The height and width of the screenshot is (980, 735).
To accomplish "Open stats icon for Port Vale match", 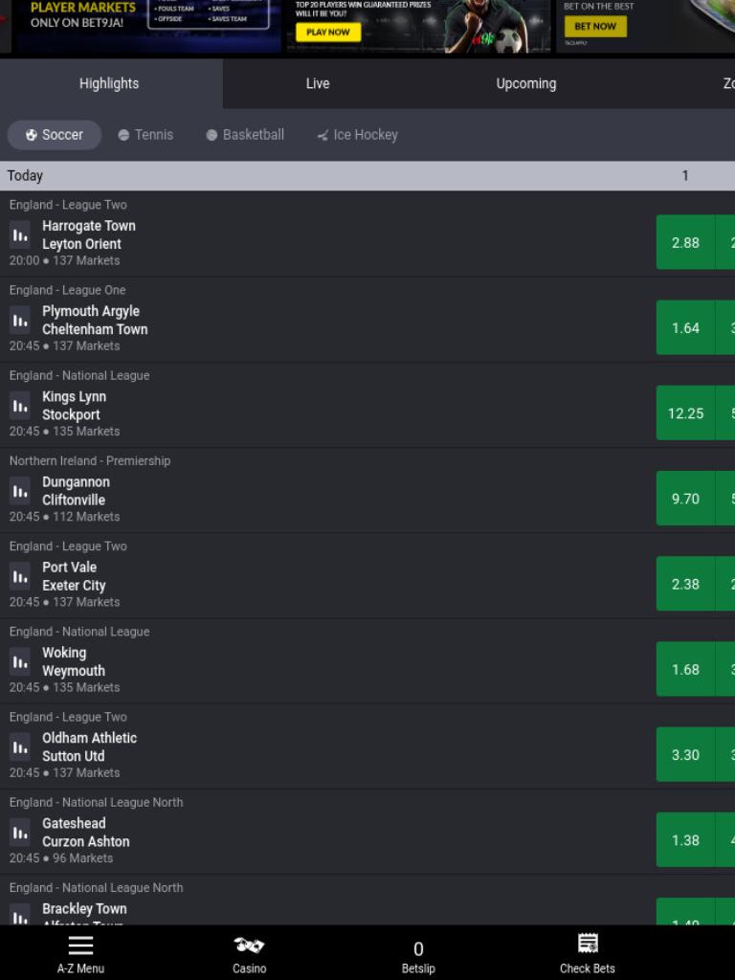I will (20, 576).
